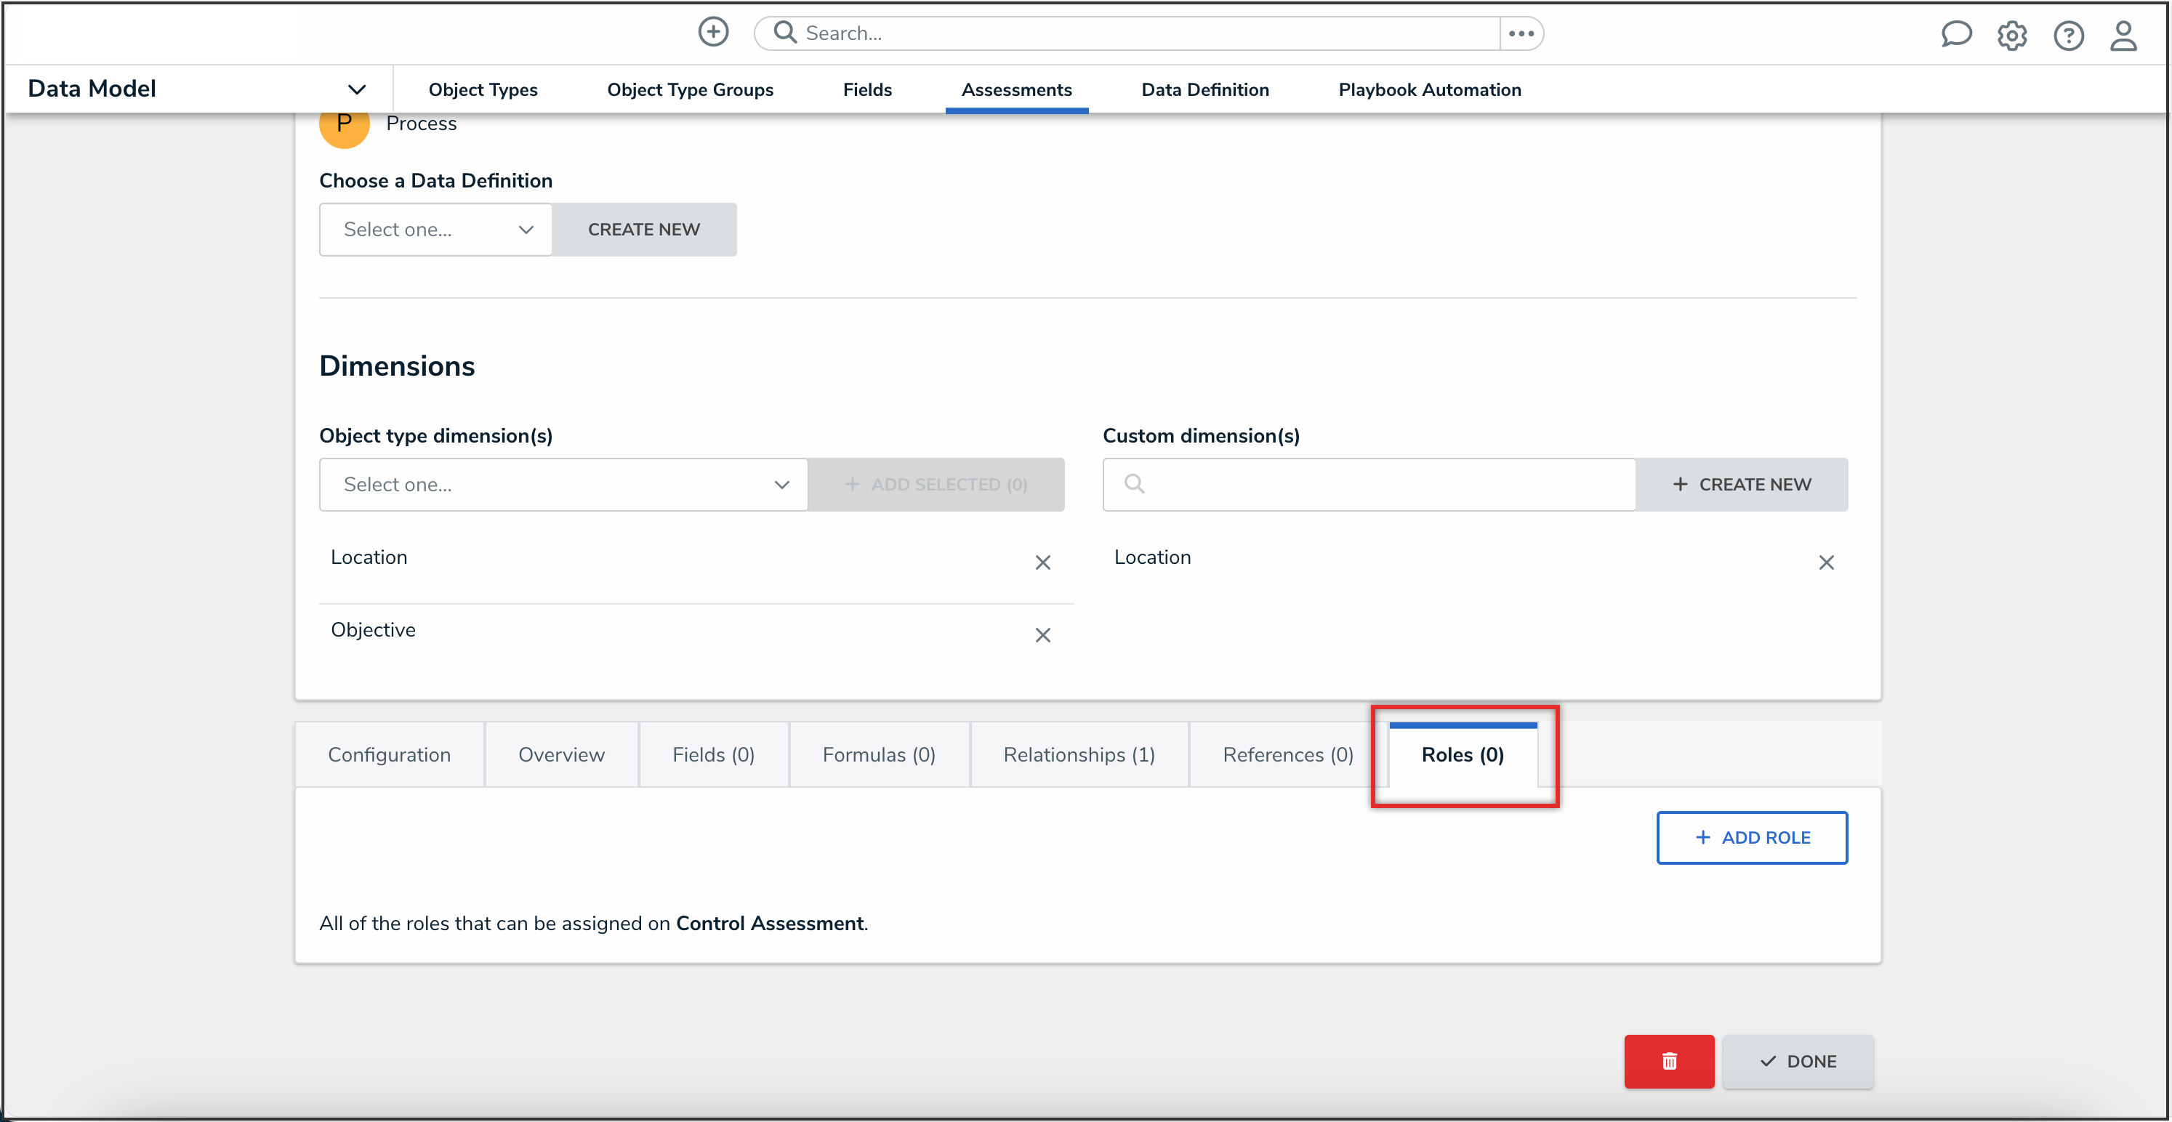Click the ADD ROLE button

coord(1751,838)
